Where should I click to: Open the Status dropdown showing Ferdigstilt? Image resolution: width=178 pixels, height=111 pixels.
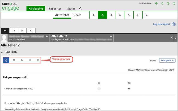click(167, 60)
